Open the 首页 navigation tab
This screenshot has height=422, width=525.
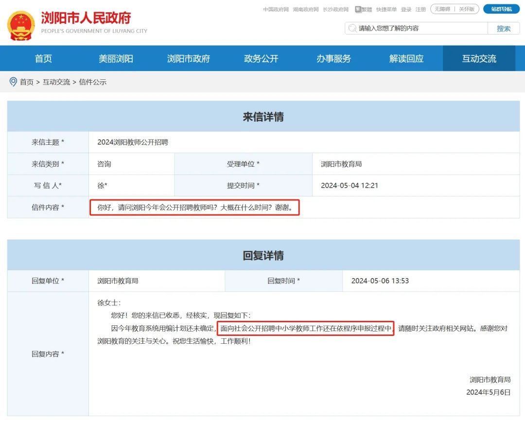(x=44, y=59)
